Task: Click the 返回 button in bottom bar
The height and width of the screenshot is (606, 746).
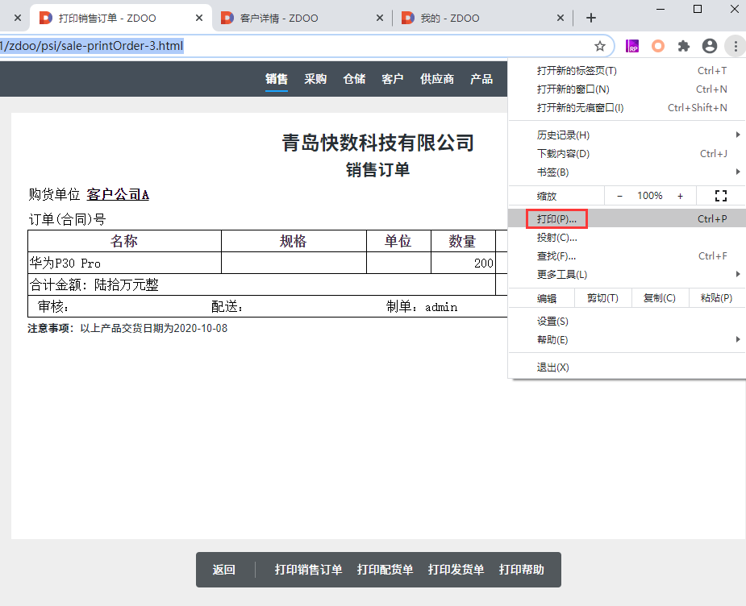Action: coord(224,570)
